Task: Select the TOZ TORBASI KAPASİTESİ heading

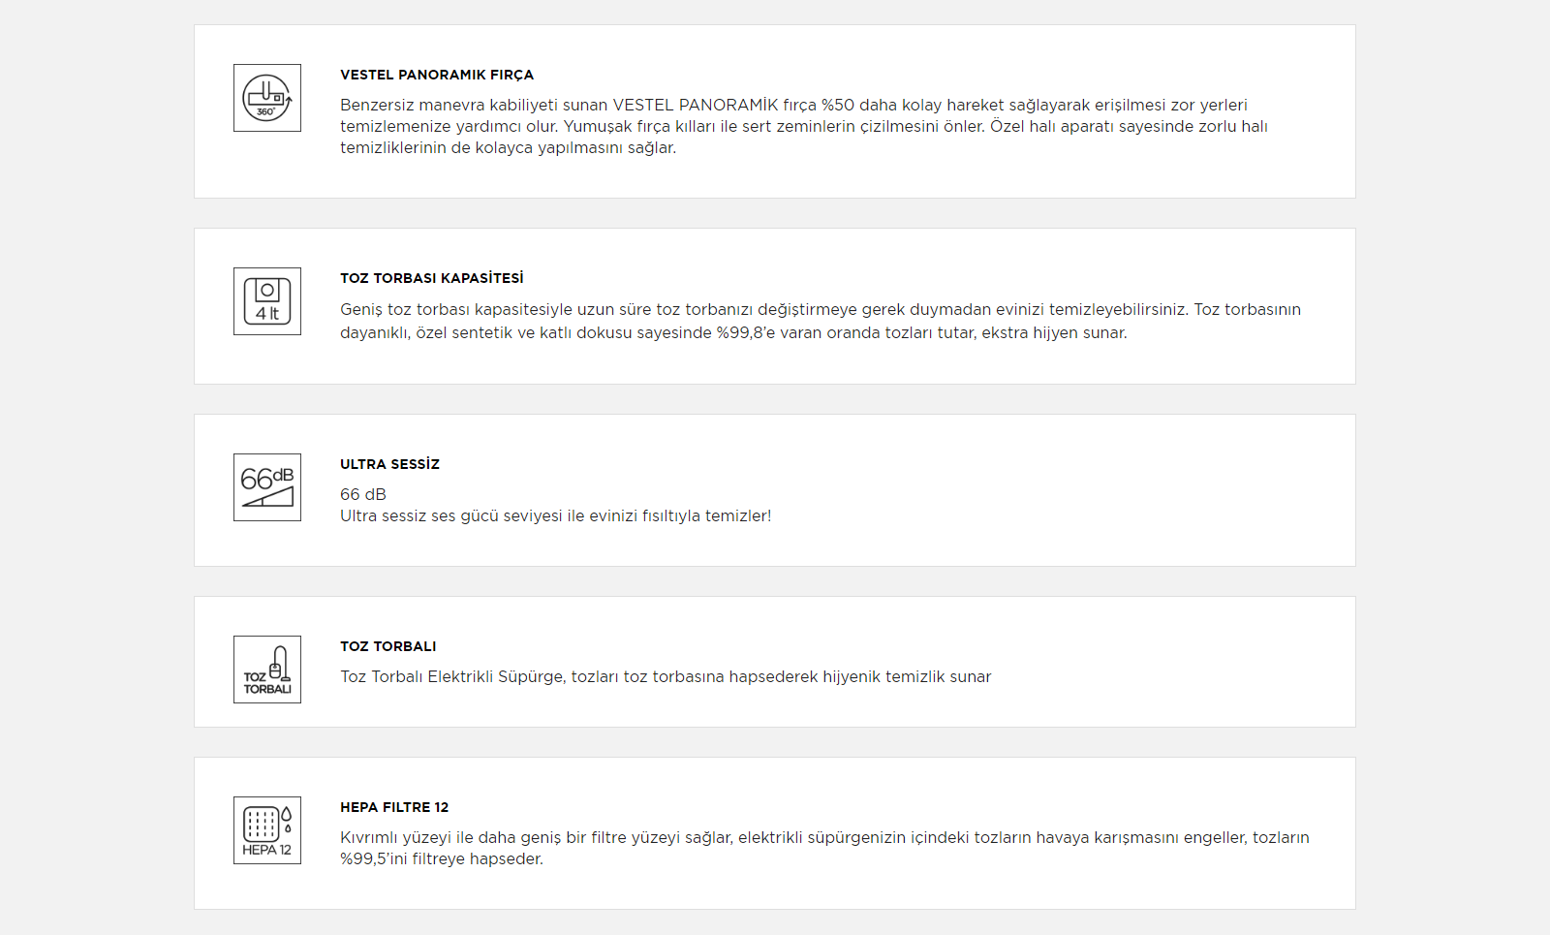Action: [432, 278]
